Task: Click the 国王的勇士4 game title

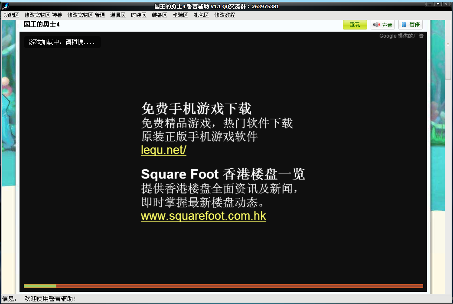Action: [x=42, y=25]
